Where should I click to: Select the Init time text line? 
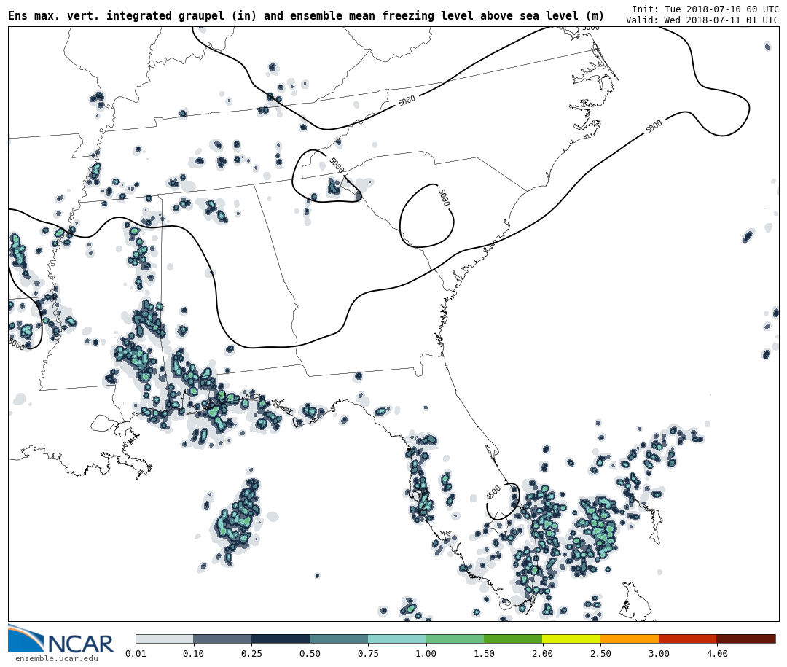[705, 9]
